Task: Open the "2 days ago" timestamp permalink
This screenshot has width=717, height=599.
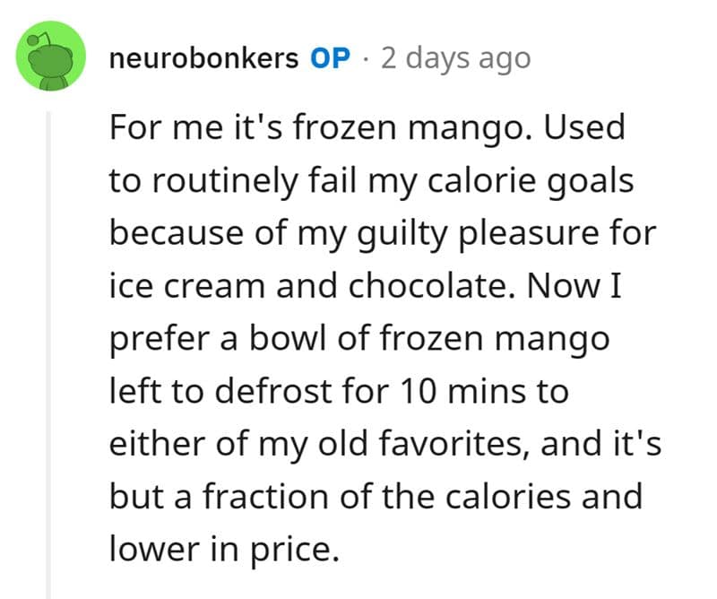Action: (x=455, y=58)
